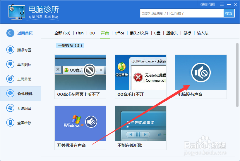Click the 软件硬件 sidebar label

tap(25, 94)
